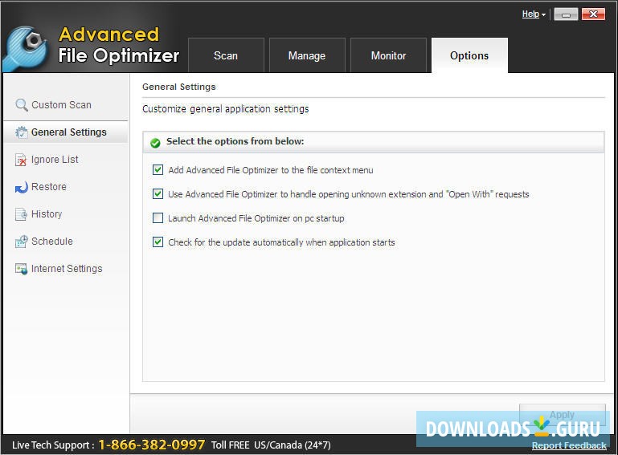Click the Apply button

pos(562,414)
